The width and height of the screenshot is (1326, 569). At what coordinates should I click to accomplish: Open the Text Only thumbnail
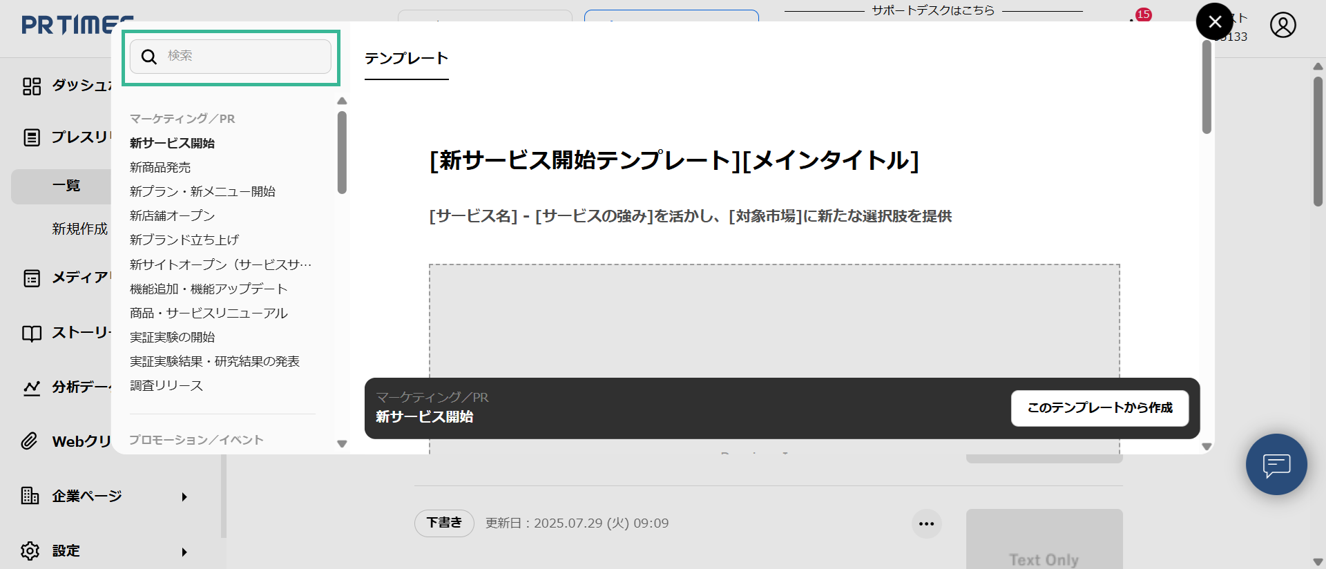pos(1044,539)
